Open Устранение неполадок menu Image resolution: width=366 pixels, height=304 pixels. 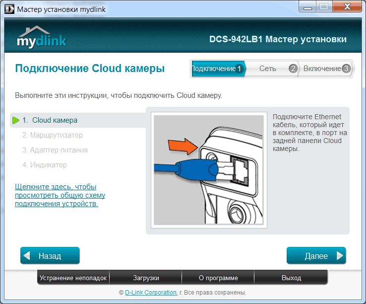click(73, 278)
